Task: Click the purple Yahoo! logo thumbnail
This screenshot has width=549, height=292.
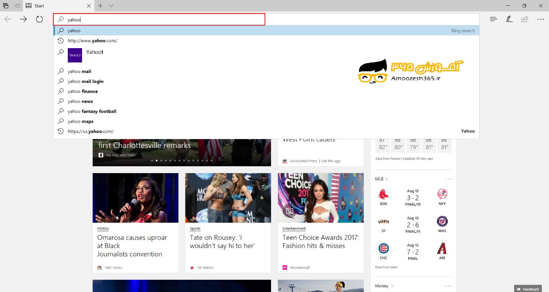Action: (75, 55)
